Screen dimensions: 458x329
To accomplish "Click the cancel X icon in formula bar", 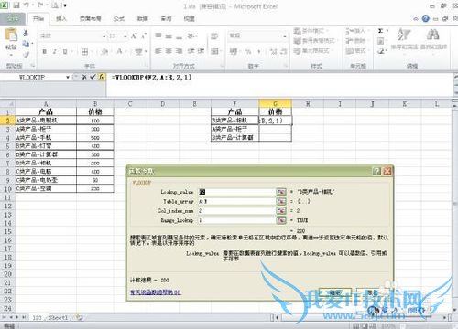I will pyautogui.click(x=84, y=78).
